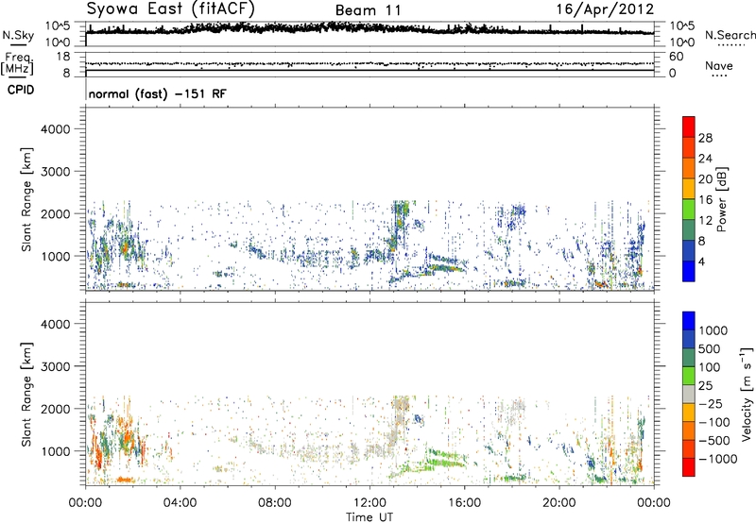Click the '-100' value on Velocity color bar
This screenshot has width=756, height=523.
click(x=714, y=422)
